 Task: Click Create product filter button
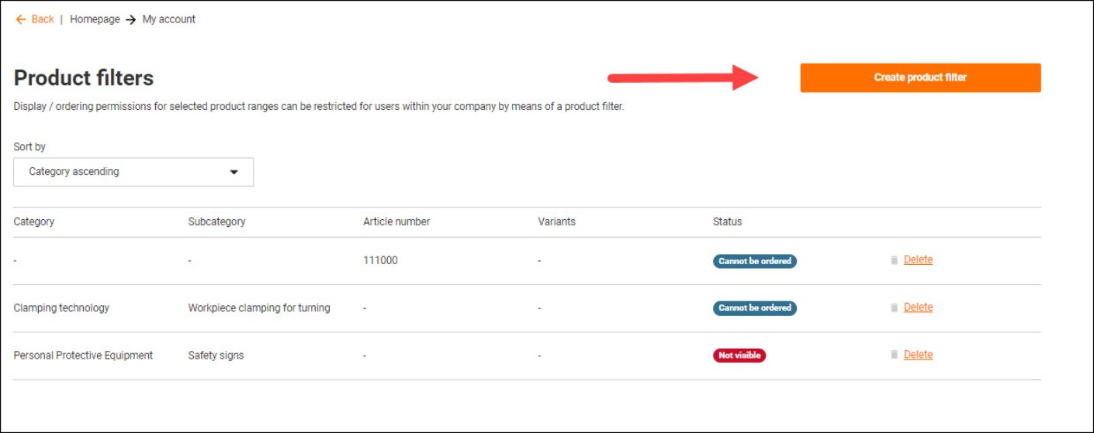pyautogui.click(x=920, y=77)
